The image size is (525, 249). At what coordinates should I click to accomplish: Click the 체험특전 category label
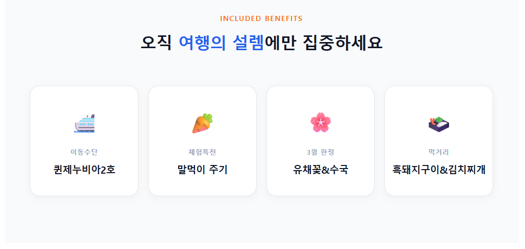coord(202,152)
